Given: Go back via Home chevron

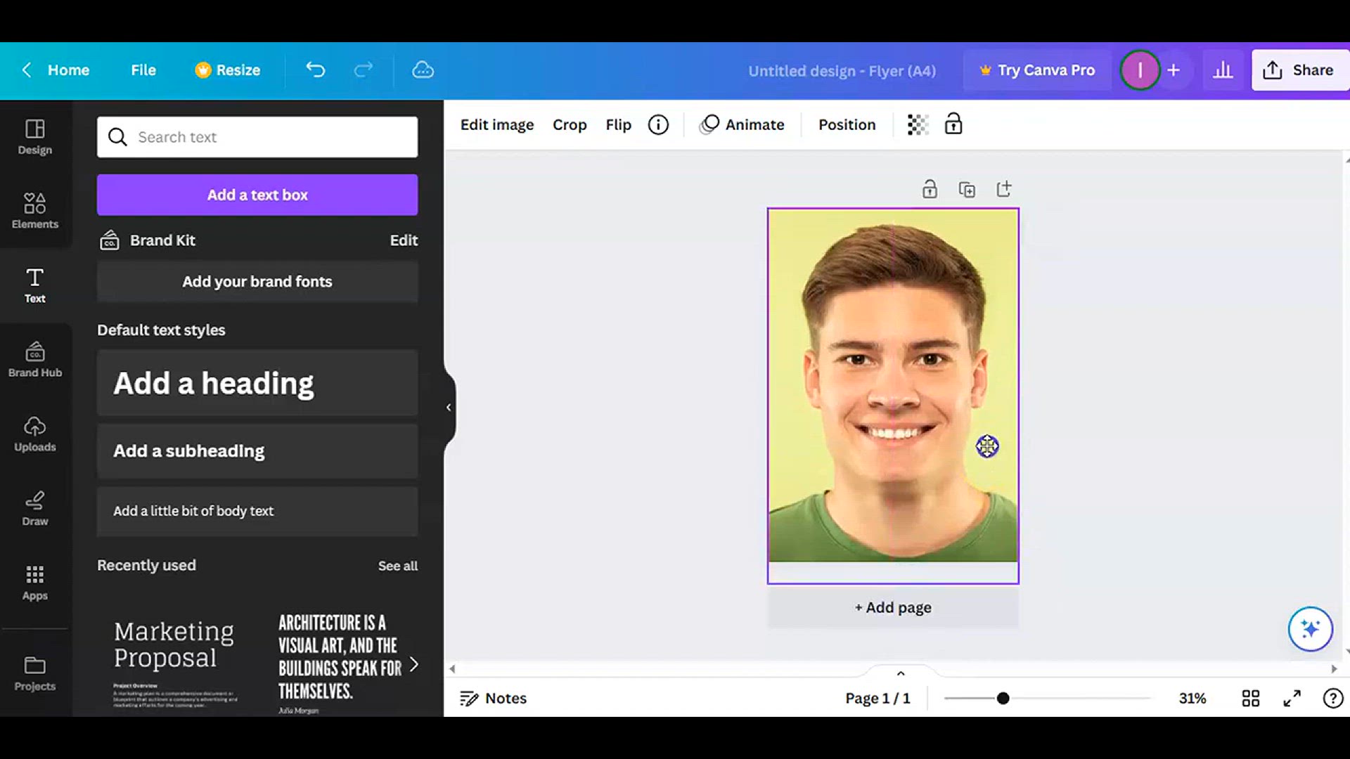Looking at the screenshot, I should (x=27, y=70).
